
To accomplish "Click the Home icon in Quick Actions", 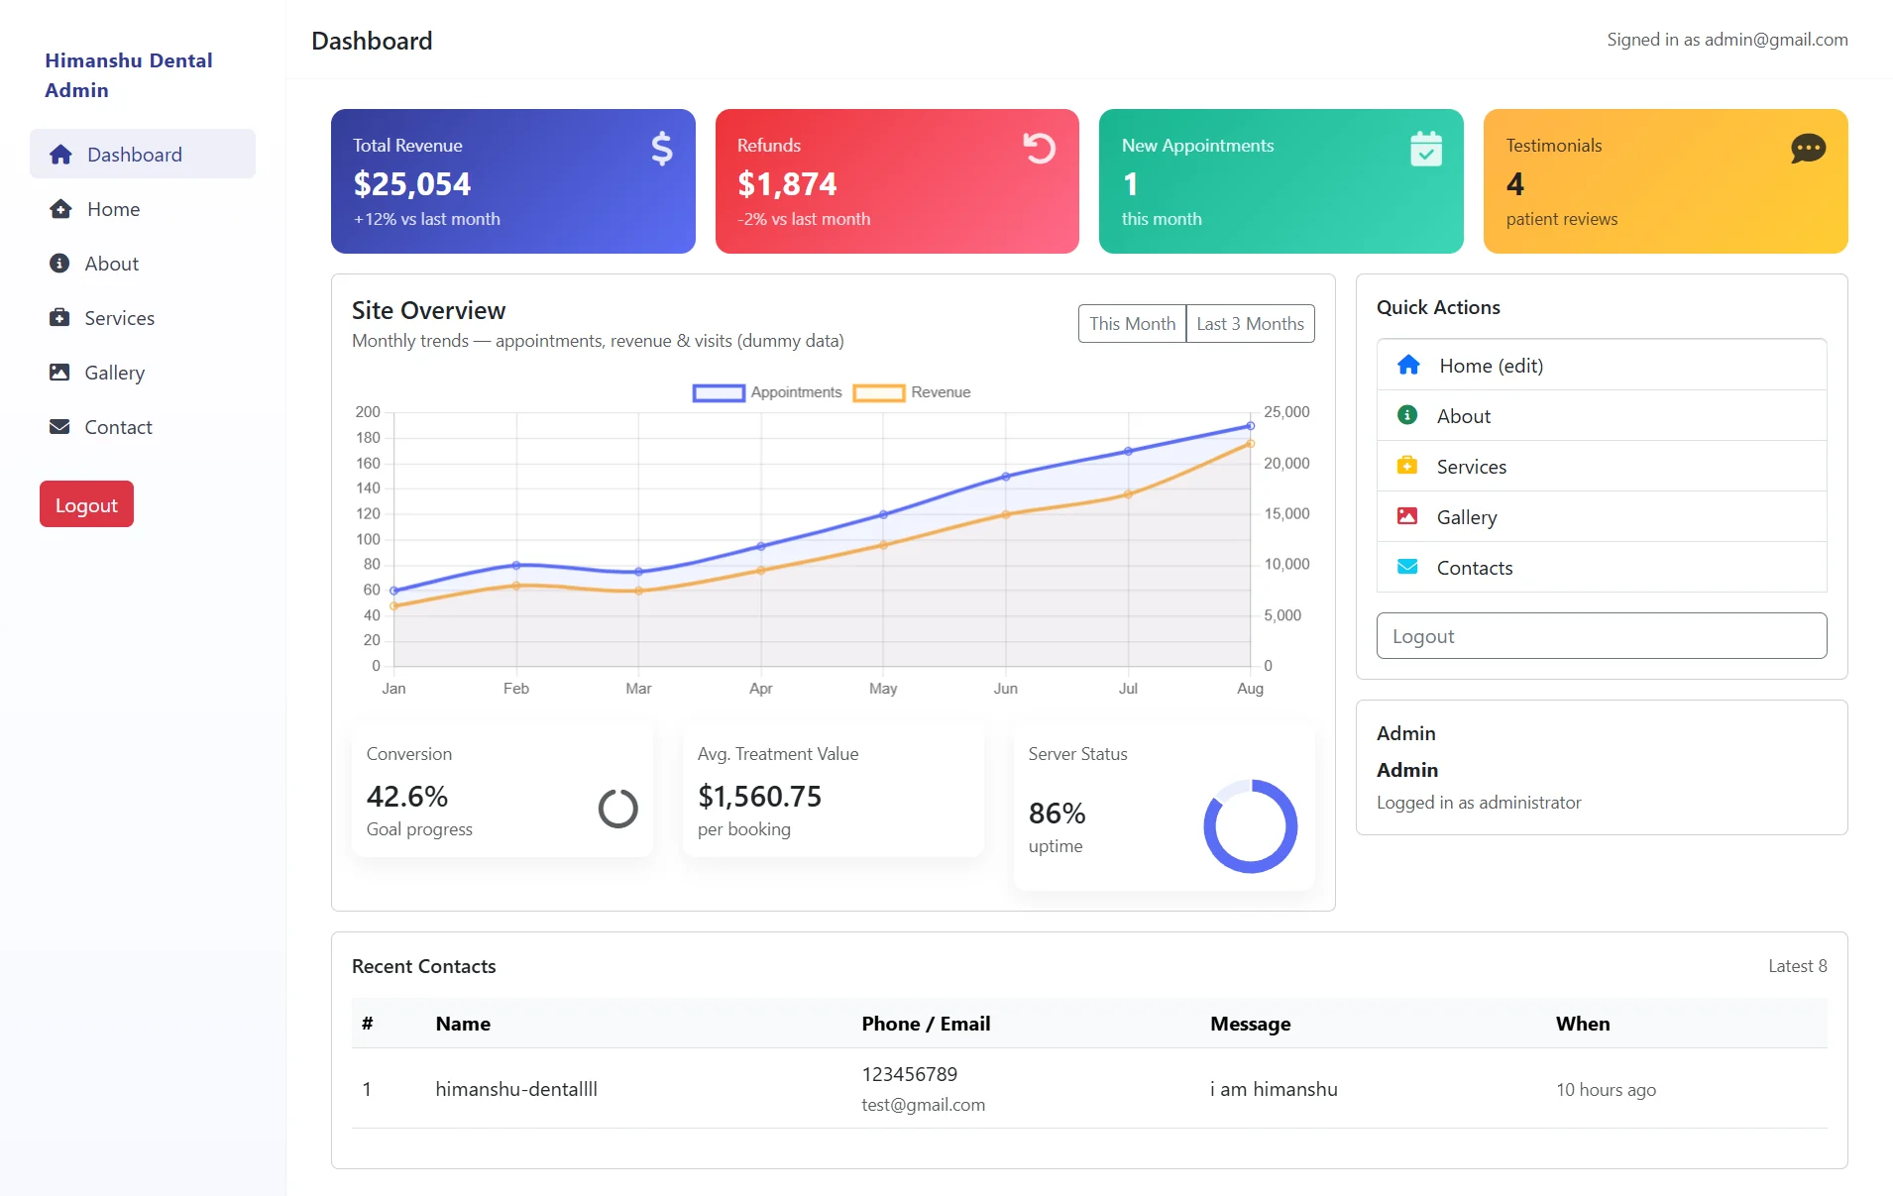I will (x=1407, y=365).
